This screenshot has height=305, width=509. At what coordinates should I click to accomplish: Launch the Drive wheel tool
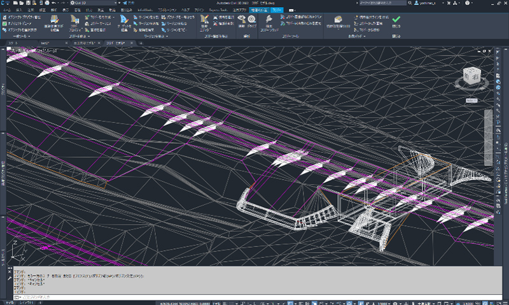coord(251,21)
